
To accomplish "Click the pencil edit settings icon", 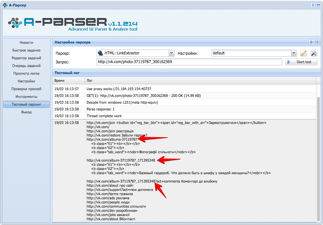I will coord(303,53).
